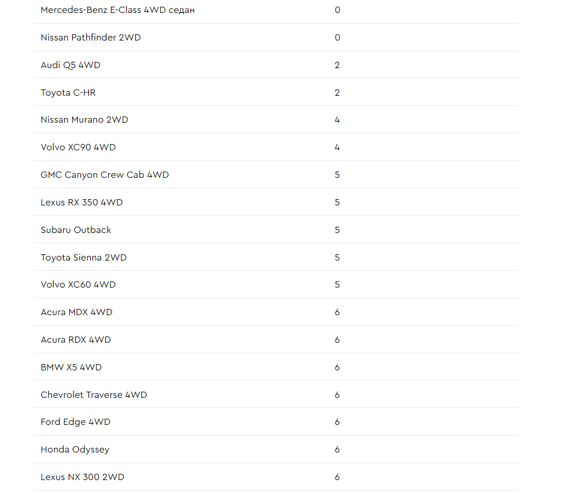This screenshot has height=493, width=563.
Task: Click the Acura MDX 4WD row
Action: tap(276, 312)
